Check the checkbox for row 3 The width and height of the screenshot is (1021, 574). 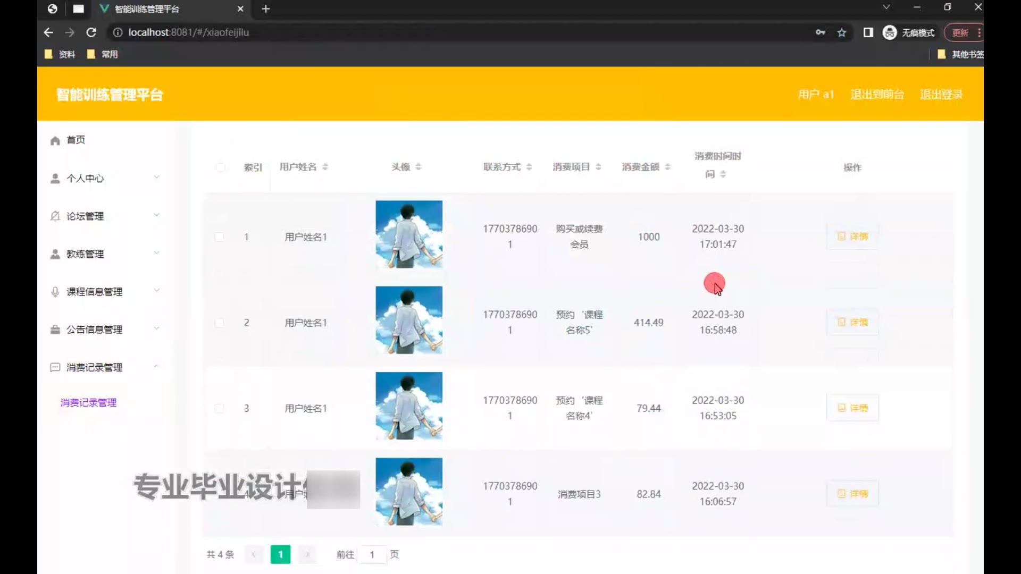(219, 408)
